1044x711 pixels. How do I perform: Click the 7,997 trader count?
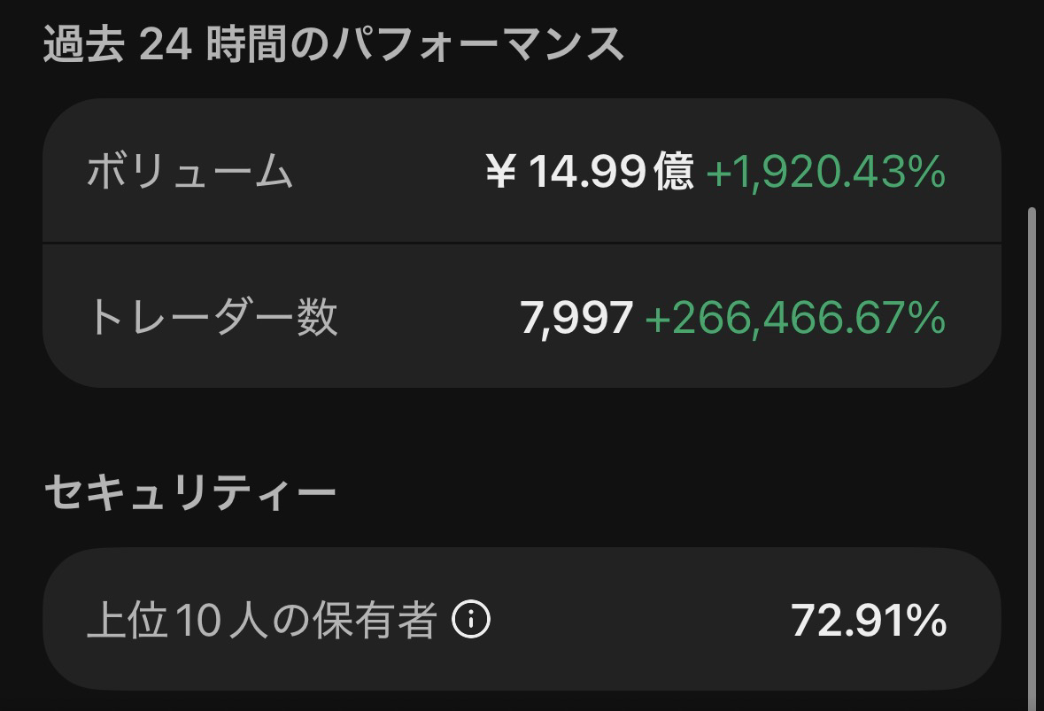[x=576, y=317]
